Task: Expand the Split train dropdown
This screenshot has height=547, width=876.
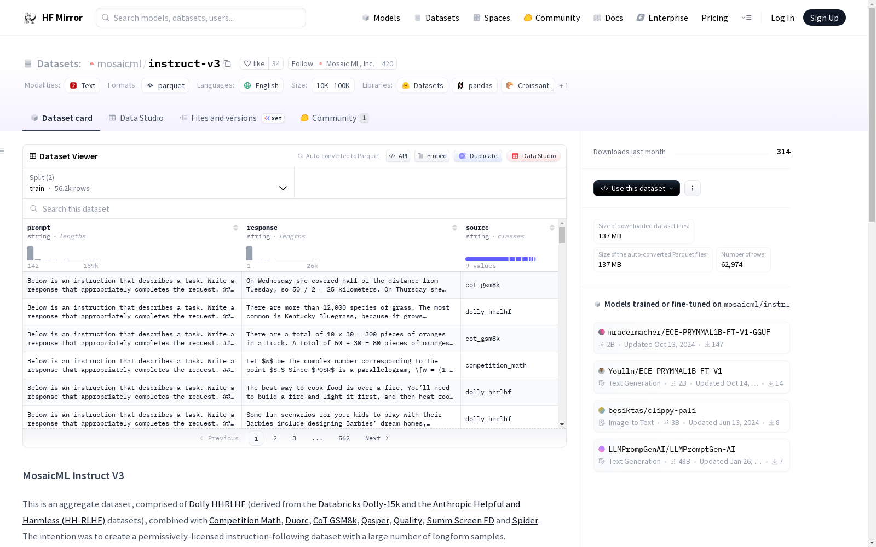Action: pyautogui.click(x=158, y=183)
